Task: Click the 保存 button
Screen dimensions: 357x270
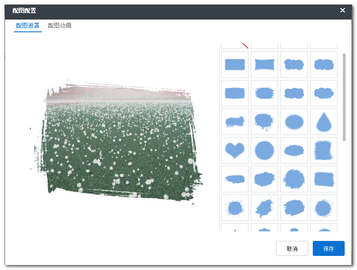Action: pos(329,249)
